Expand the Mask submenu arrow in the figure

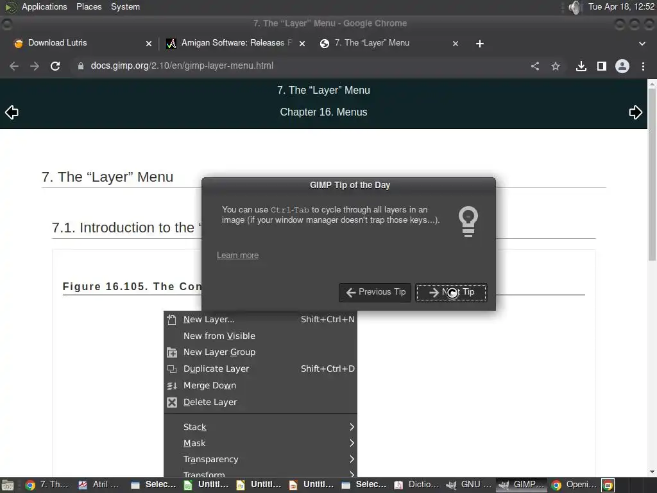coord(352,443)
